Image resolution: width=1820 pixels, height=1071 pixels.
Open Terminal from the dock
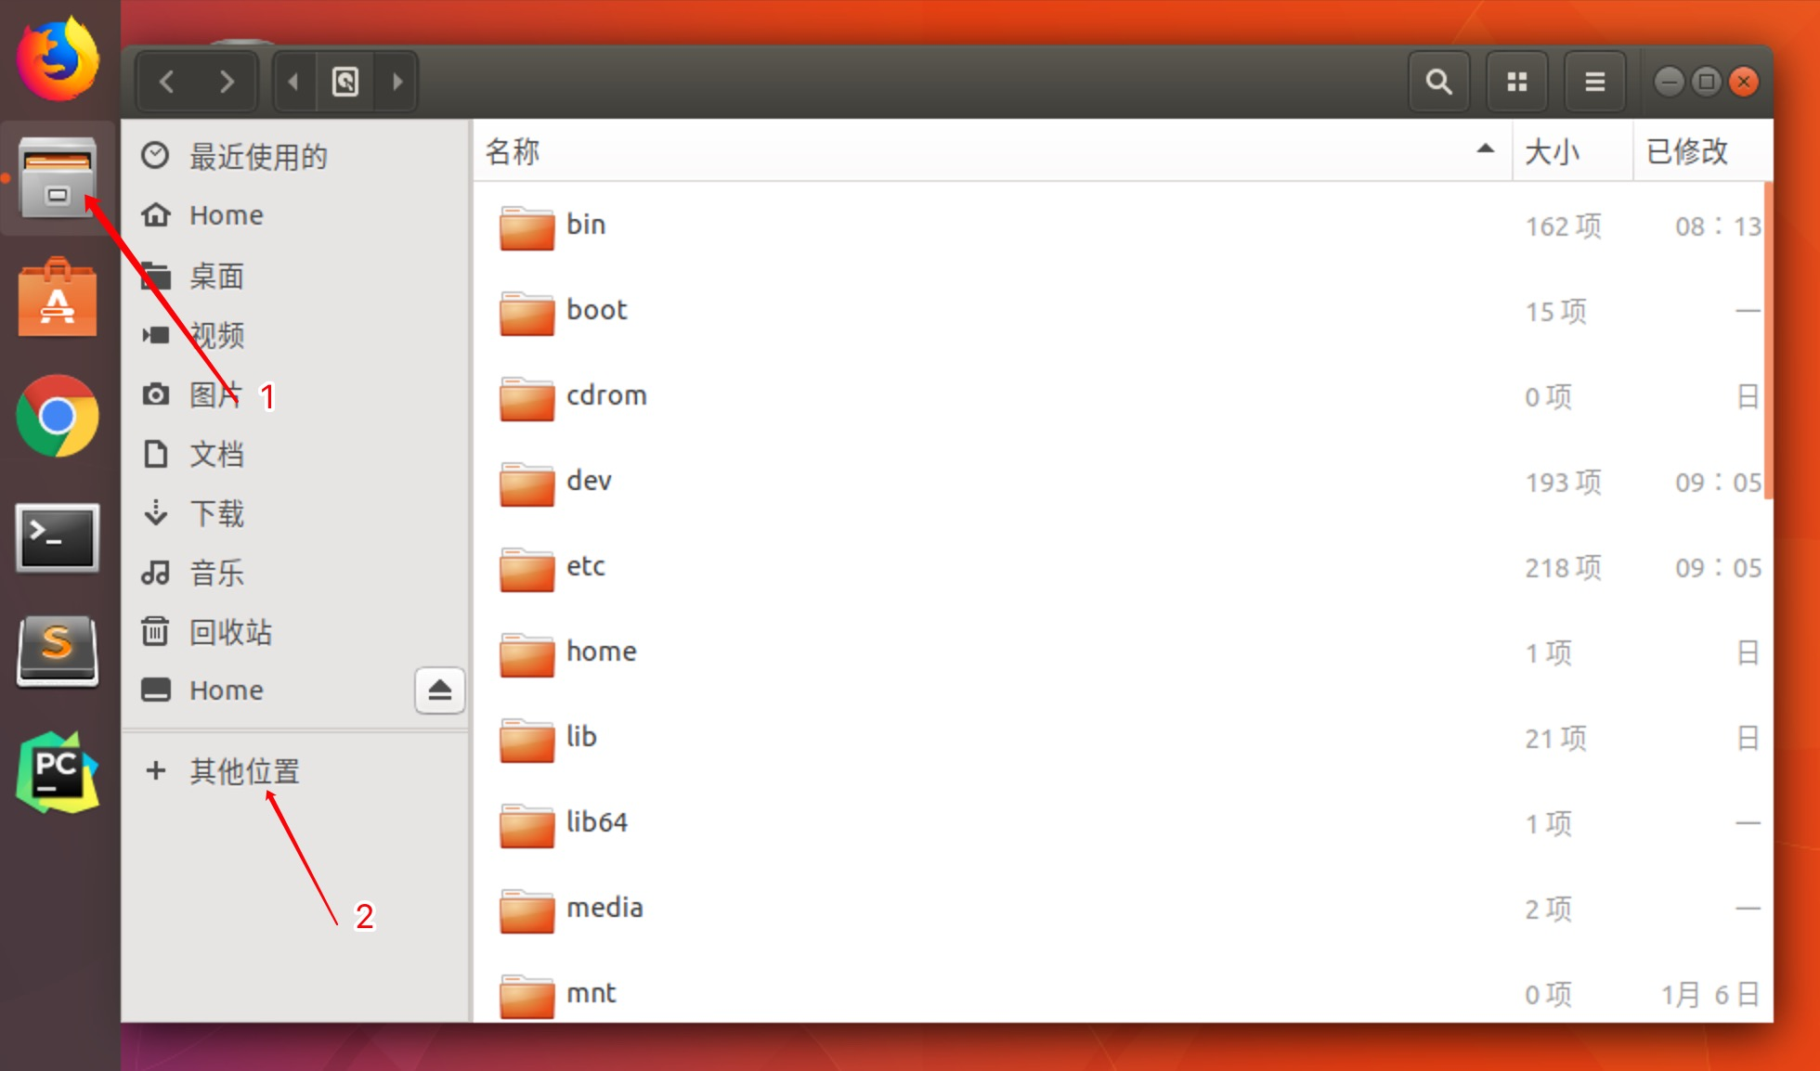[x=58, y=537]
